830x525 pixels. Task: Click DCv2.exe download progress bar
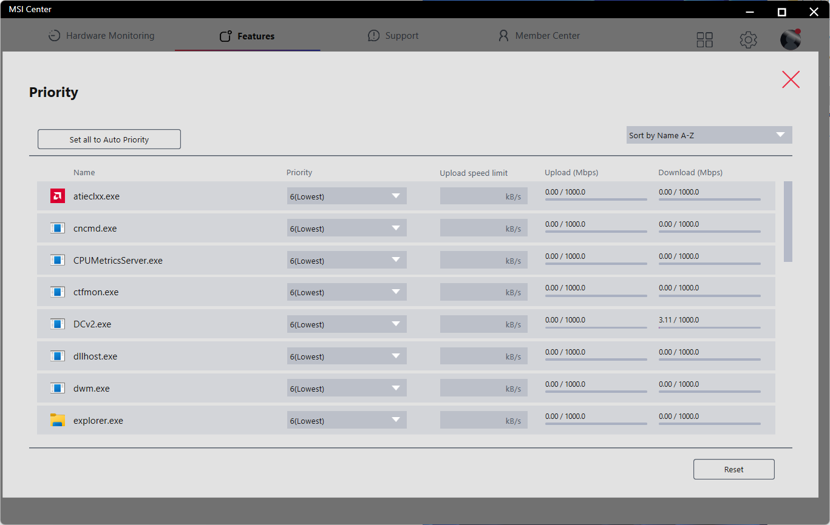(x=710, y=327)
